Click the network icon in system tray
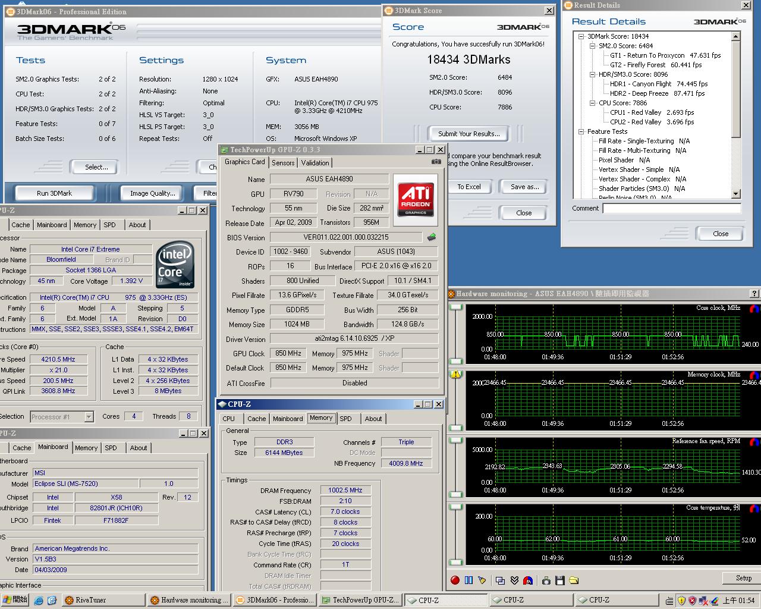The image size is (761, 609). [703, 601]
